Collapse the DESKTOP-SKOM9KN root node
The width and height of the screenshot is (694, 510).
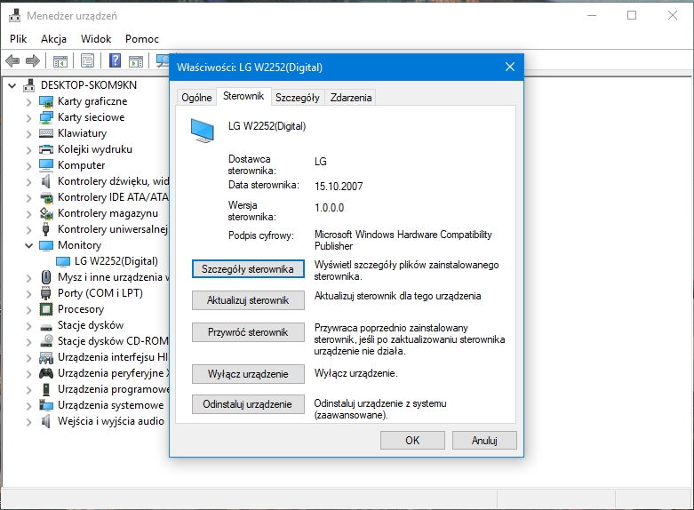click(x=12, y=85)
